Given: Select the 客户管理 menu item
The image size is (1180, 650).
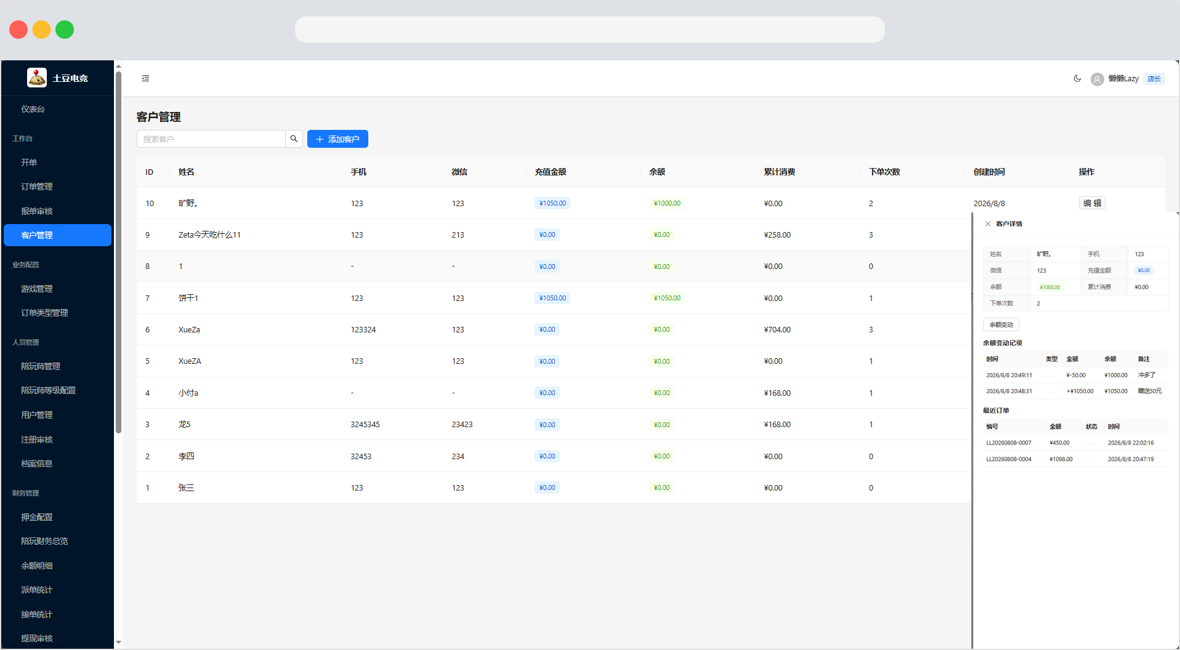Looking at the screenshot, I should pos(57,235).
